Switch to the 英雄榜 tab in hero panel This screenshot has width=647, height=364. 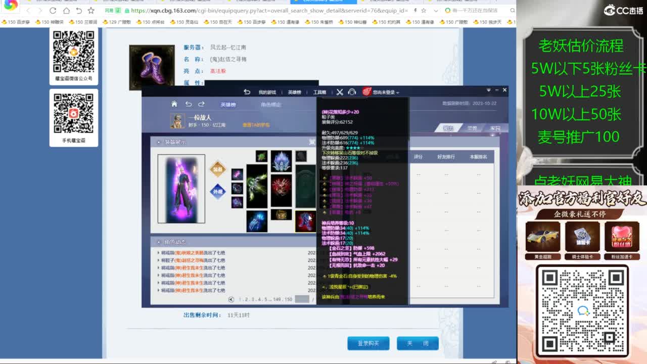[228, 105]
